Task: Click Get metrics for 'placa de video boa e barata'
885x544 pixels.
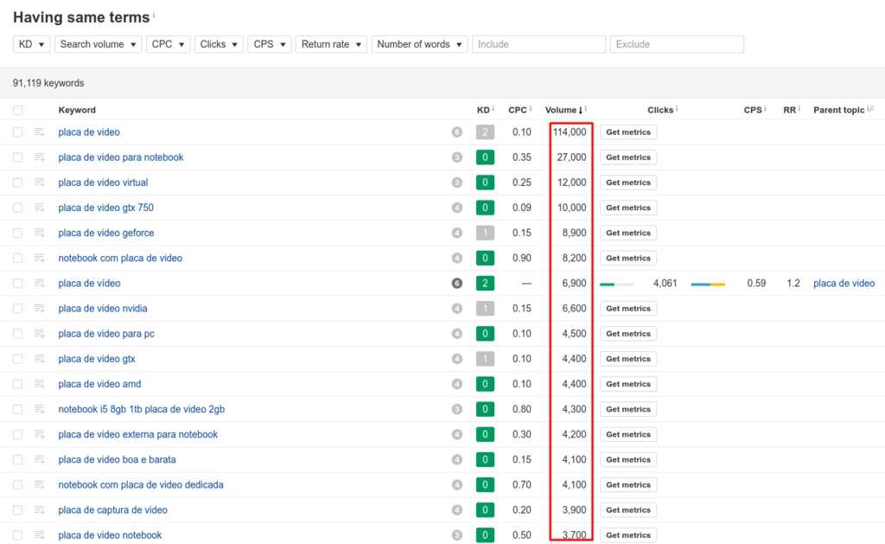Action: [628, 460]
